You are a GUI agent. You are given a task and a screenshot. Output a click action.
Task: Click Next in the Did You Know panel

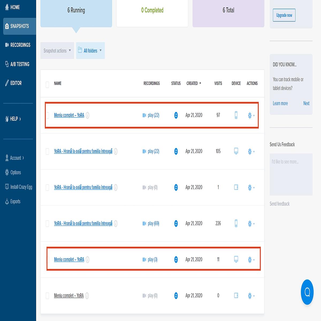click(306, 103)
